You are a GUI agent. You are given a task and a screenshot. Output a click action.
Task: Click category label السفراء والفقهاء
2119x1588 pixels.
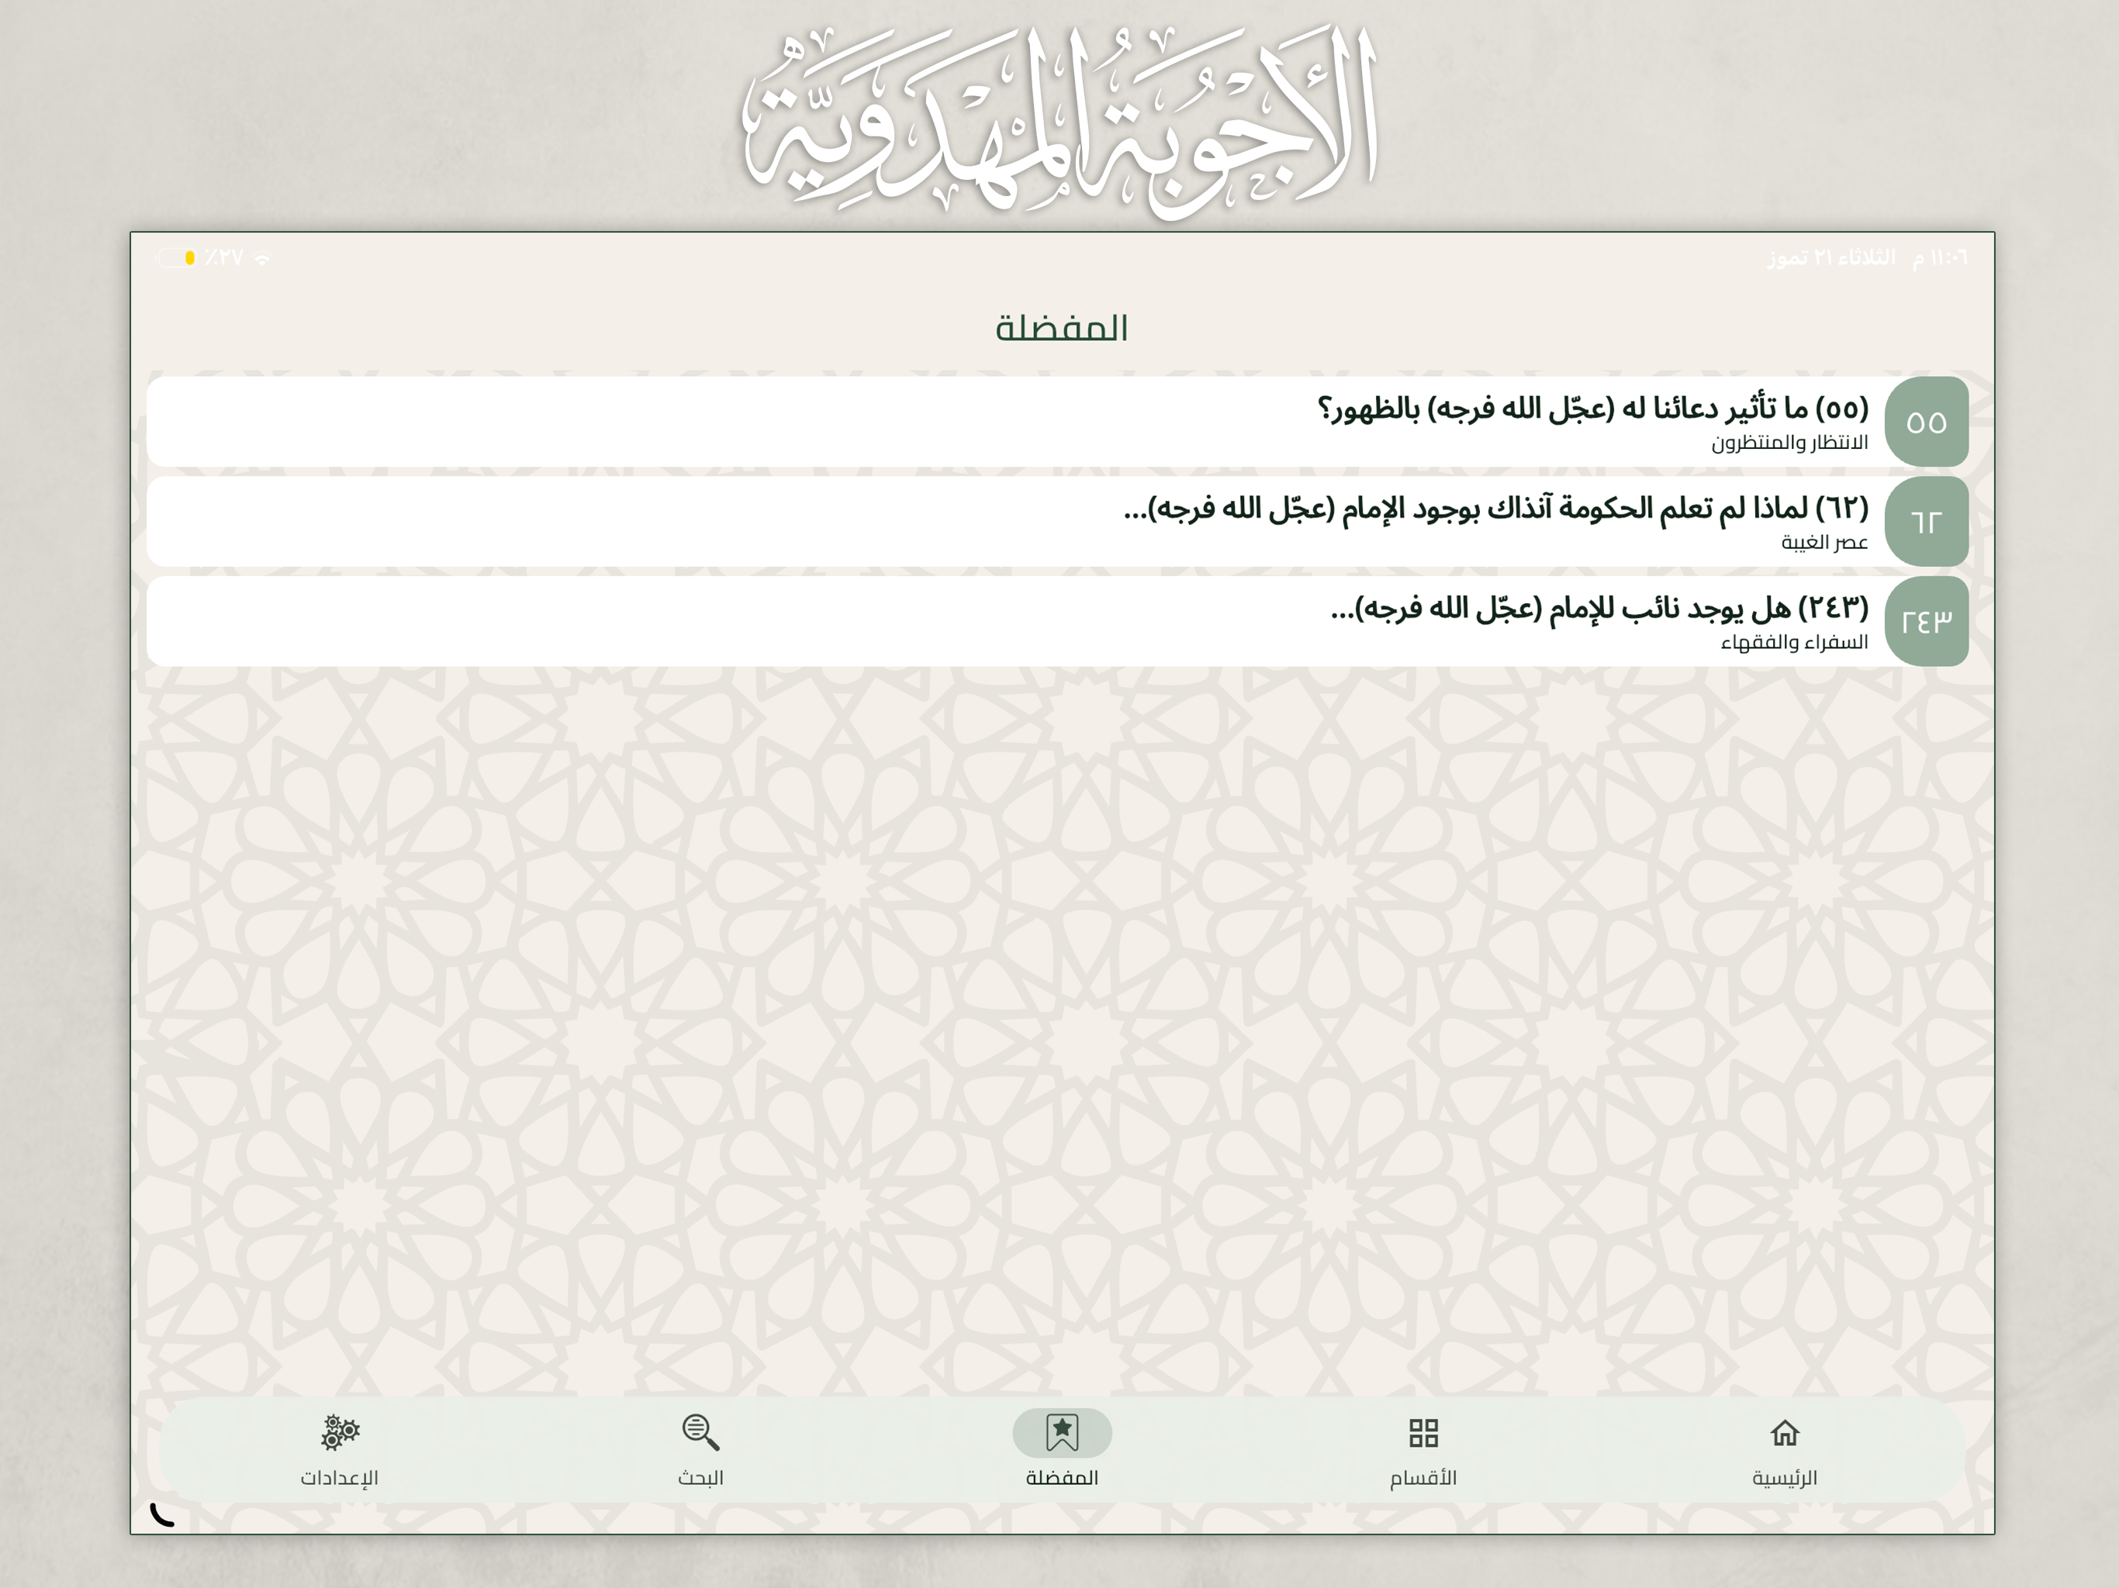[x=1794, y=643]
